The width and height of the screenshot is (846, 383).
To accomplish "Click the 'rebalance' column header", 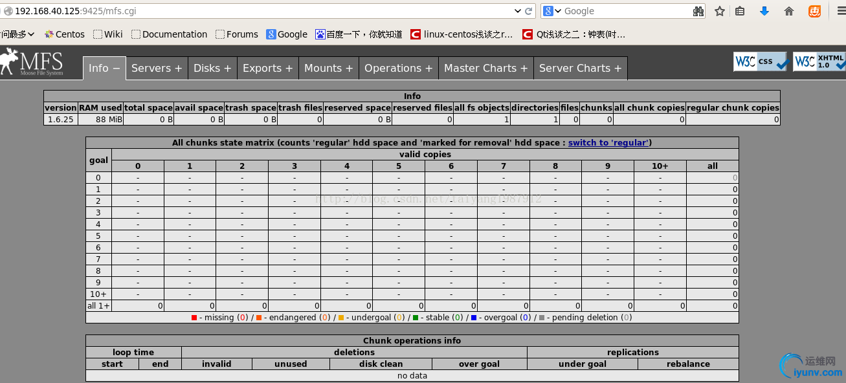I will [x=689, y=364].
